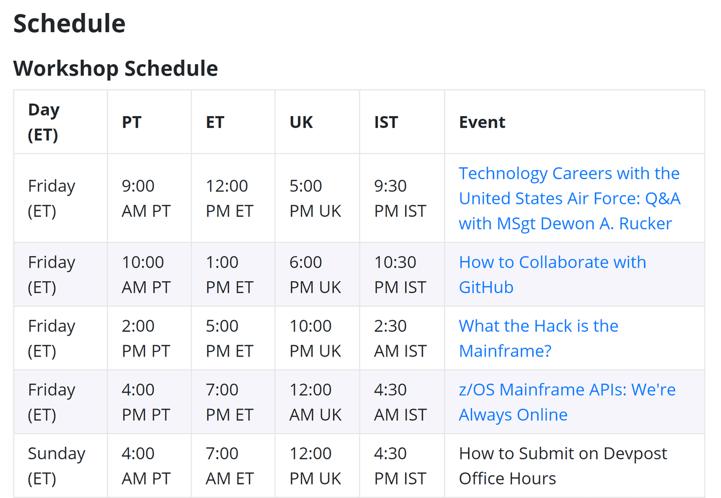Select the 1:00 PM ET cell
This screenshot has height=498, width=721.
click(x=233, y=274)
